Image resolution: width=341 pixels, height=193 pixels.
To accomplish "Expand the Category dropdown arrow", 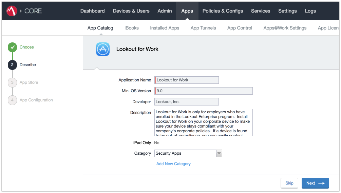I will tap(219, 153).
